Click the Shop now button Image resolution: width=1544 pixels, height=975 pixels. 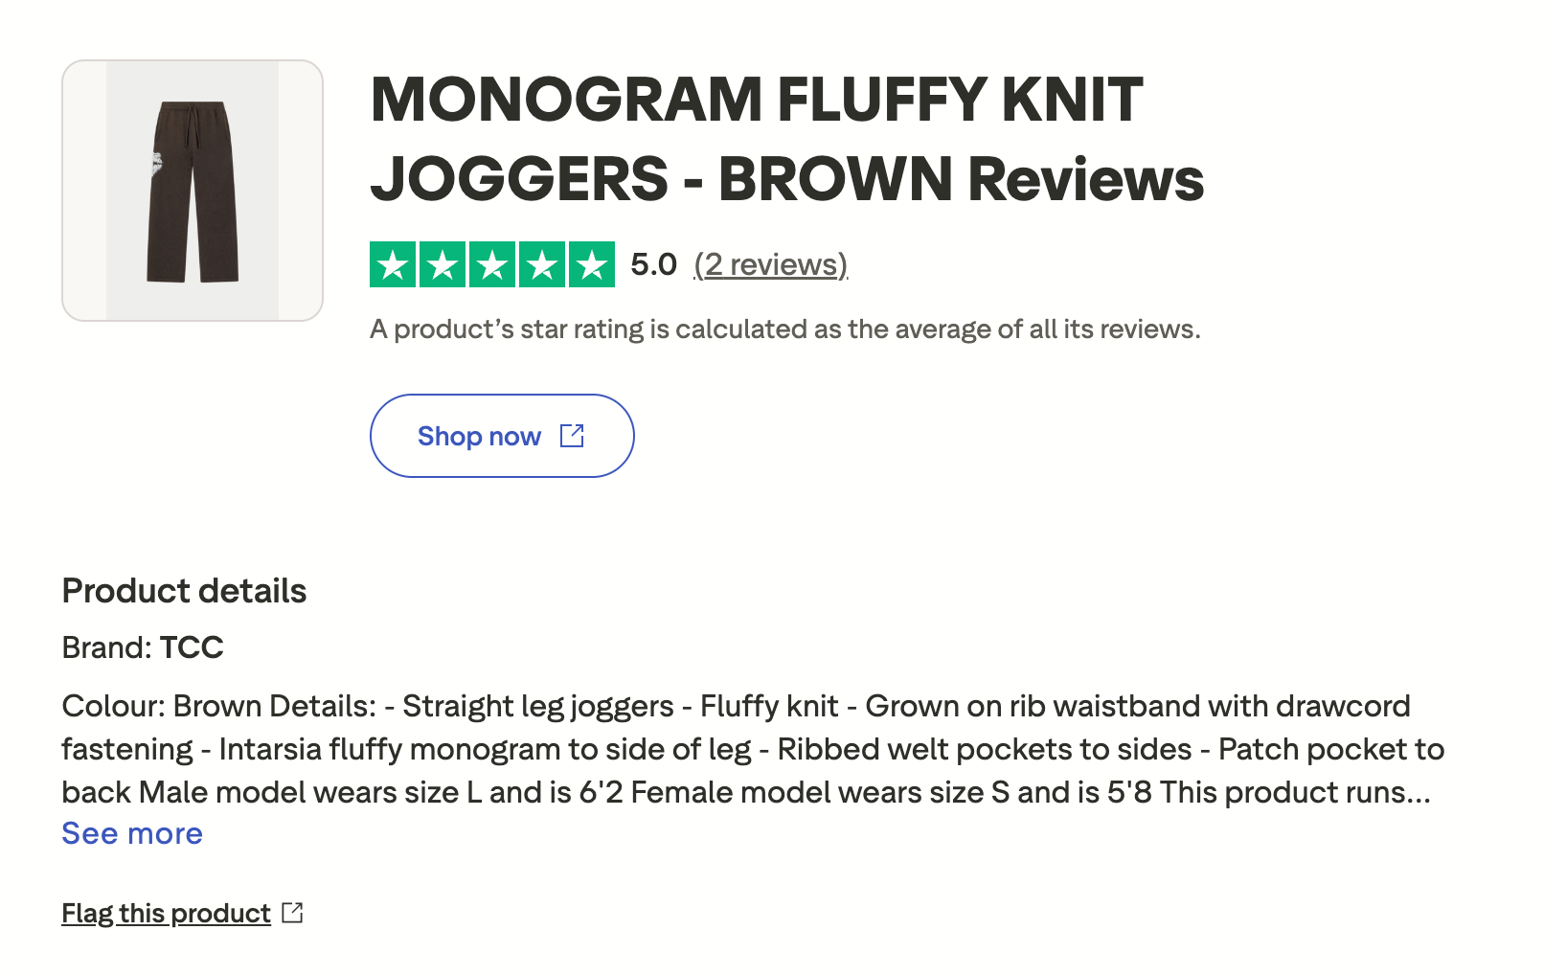point(502,436)
